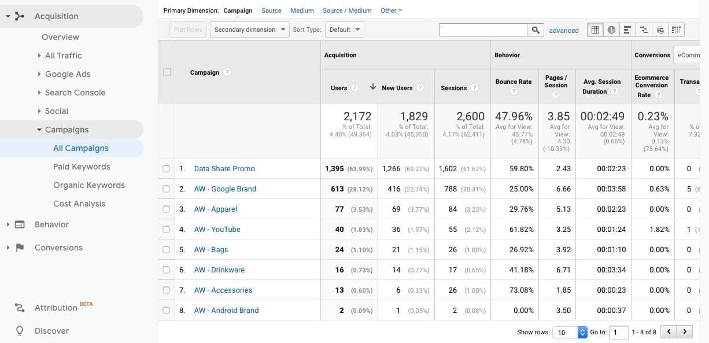
Task: Switch to data table view icon
Action: [x=595, y=30]
